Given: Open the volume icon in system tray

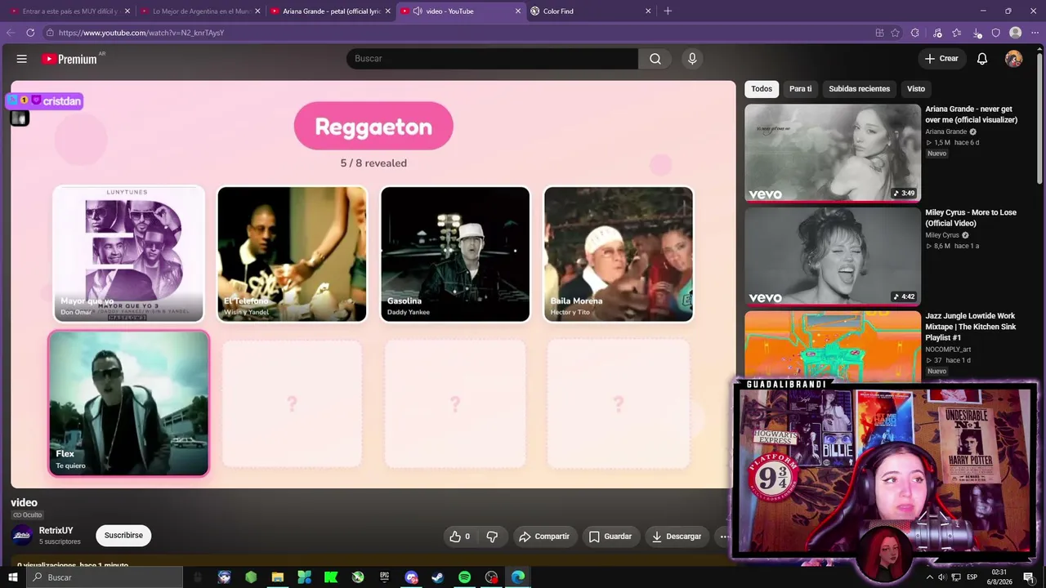Looking at the screenshot, I should tap(941, 577).
